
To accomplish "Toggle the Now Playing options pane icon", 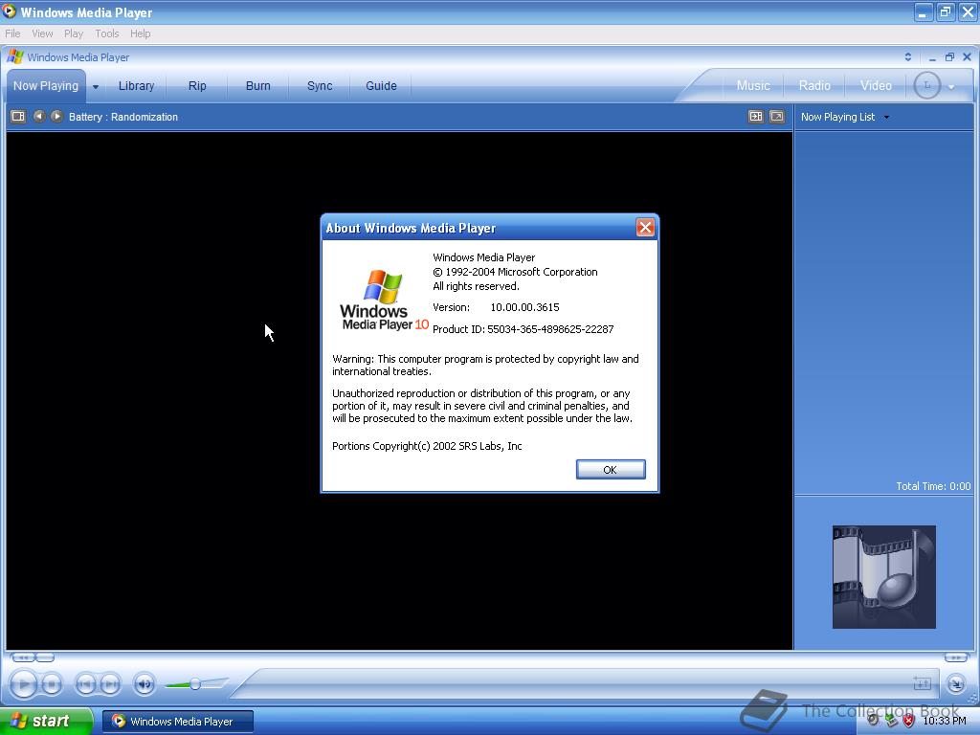I will pyautogui.click(x=18, y=117).
